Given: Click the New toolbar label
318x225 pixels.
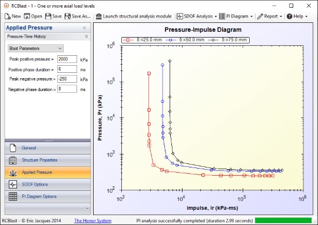Looking at the screenshot, I should click(16, 16).
